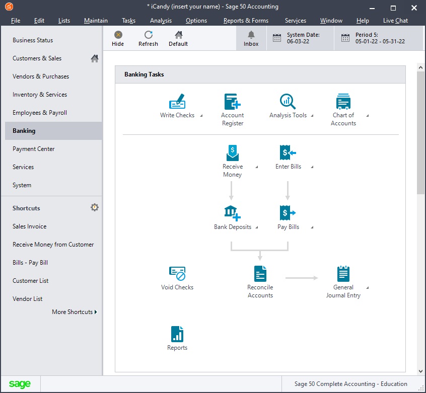
Task: Open the Write Checks task icon
Action: (x=177, y=101)
